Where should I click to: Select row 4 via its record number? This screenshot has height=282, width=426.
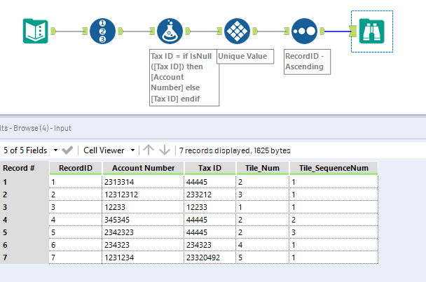click(24, 220)
